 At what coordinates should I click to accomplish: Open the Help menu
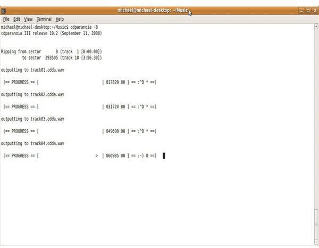(60, 19)
